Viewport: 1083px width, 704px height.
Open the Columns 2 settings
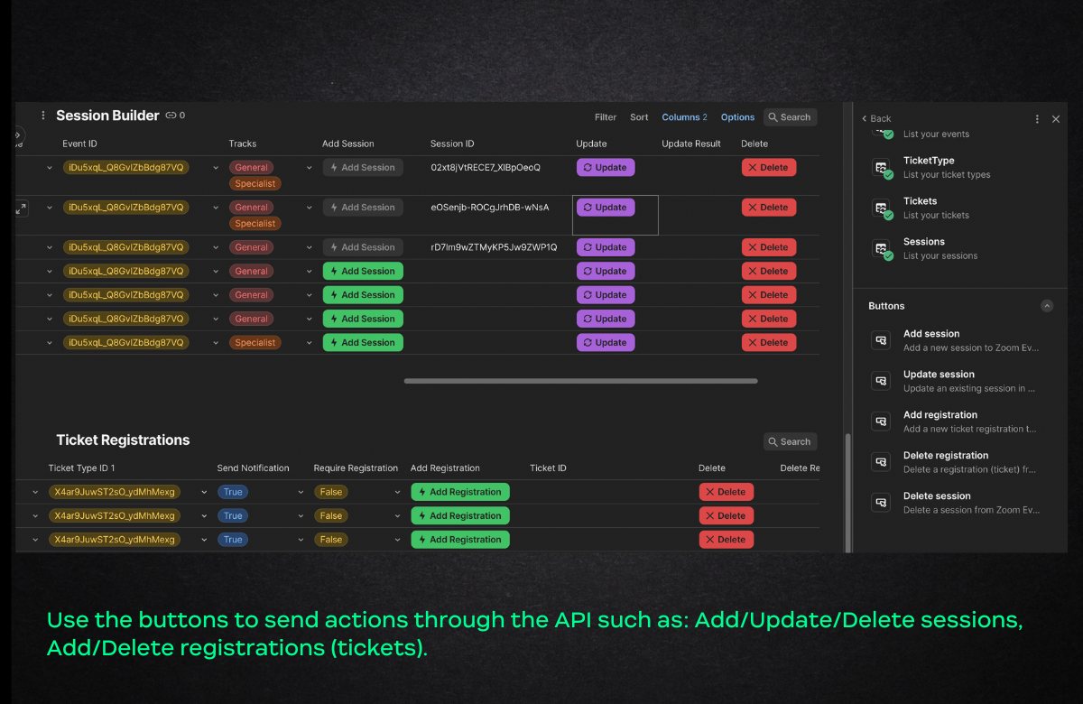click(684, 117)
